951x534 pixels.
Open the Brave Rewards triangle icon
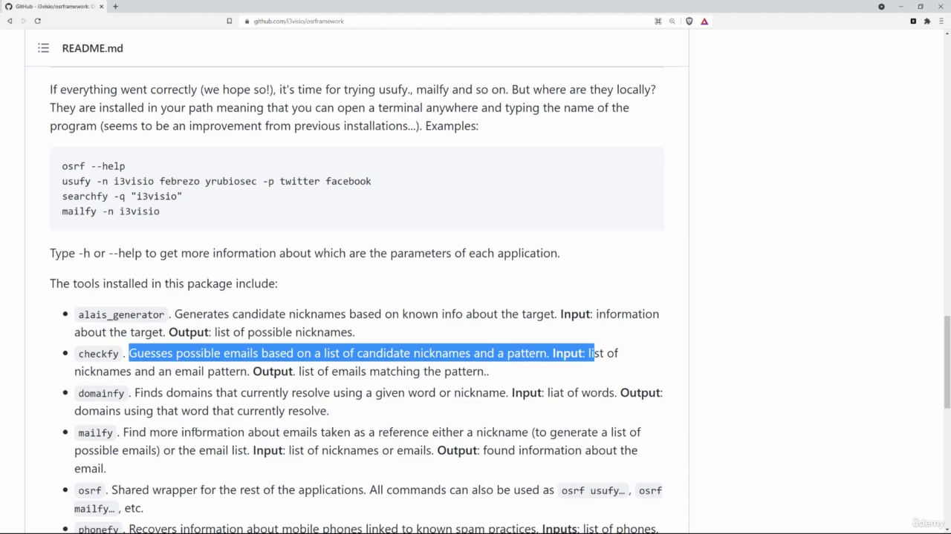click(704, 21)
